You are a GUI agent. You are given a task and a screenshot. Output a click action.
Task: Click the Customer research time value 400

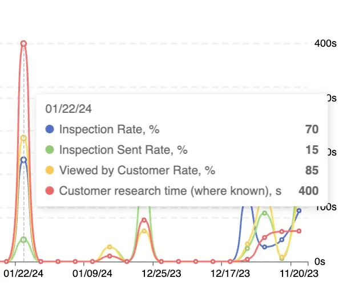(308, 191)
